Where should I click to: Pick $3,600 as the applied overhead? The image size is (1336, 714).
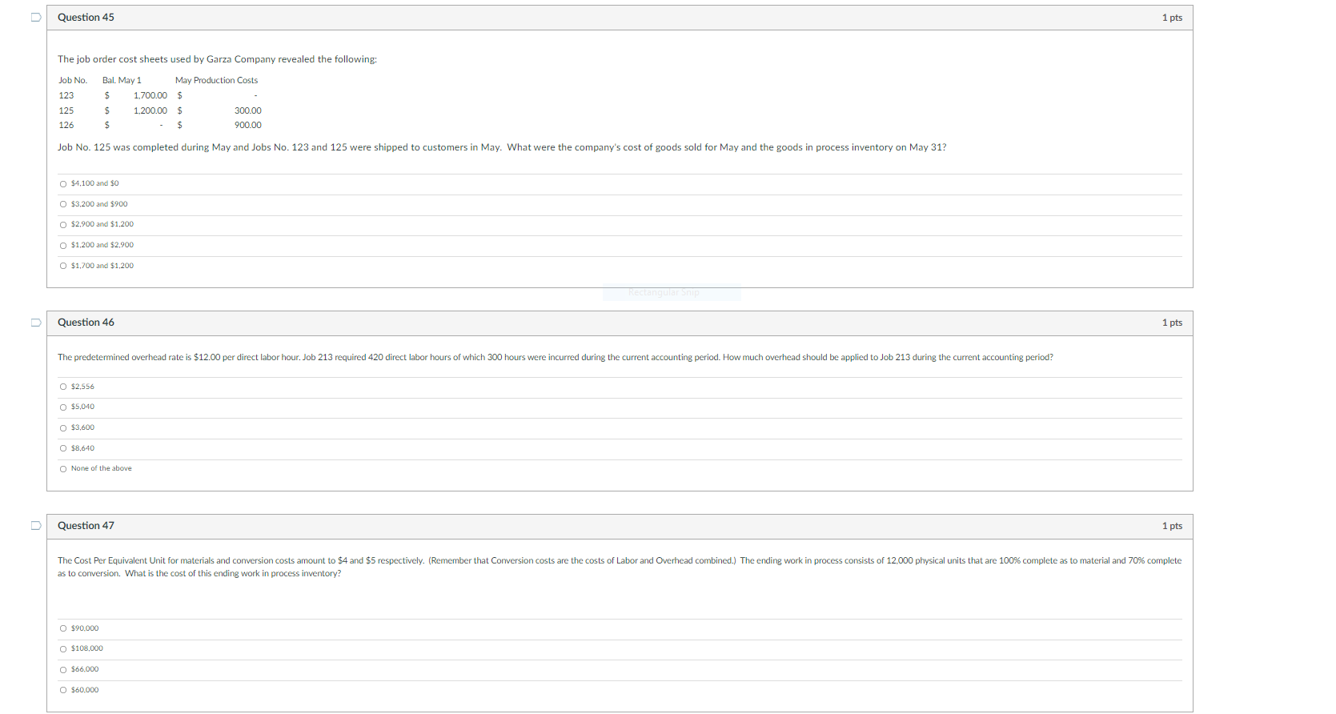tap(63, 428)
